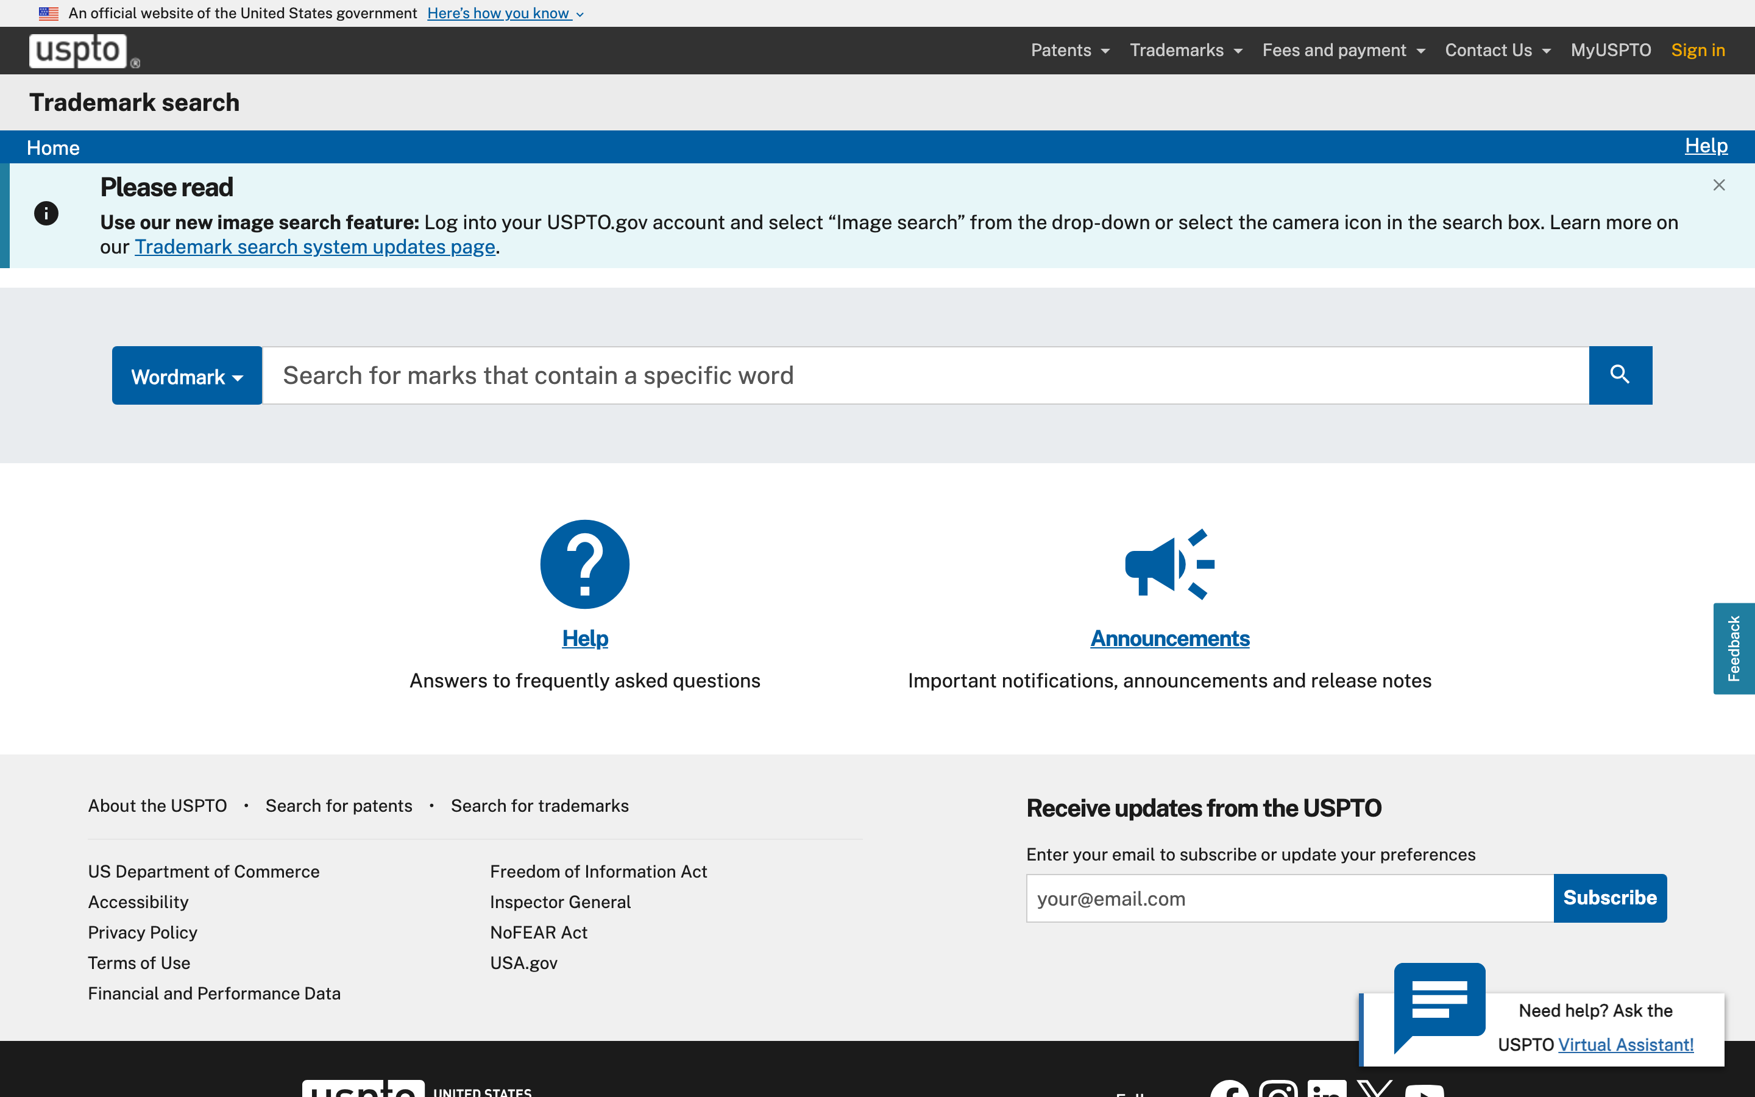Expand the Fees and payment menu
This screenshot has height=1097, width=1755.
(x=1344, y=50)
